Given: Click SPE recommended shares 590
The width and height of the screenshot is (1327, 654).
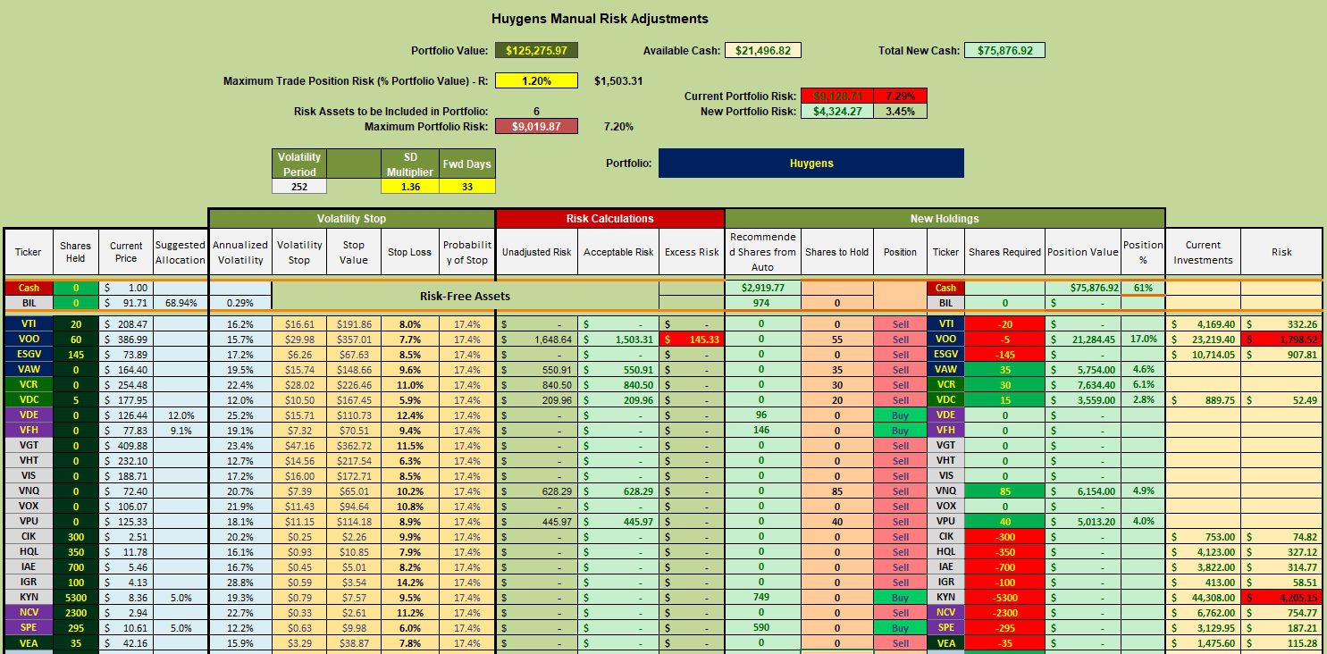Looking at the screenshot, I should [x=762, y=628].
